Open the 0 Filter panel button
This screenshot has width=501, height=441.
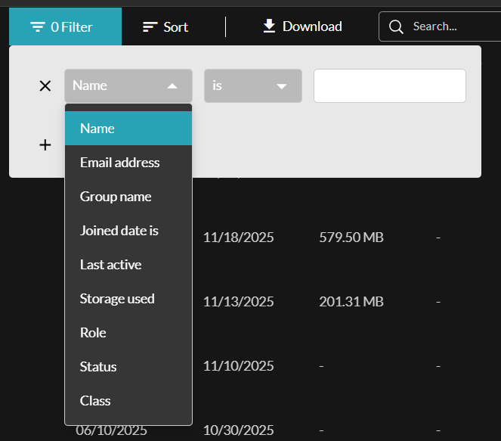65,26
